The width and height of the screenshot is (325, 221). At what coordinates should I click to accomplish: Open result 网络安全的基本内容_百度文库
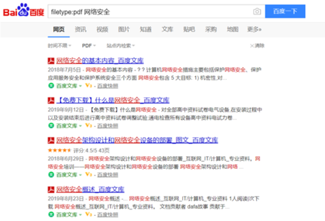point(100,61)
